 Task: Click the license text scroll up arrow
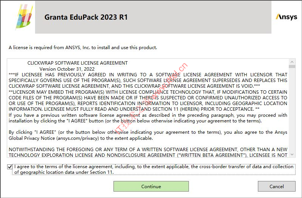click(x=292, y=62)
